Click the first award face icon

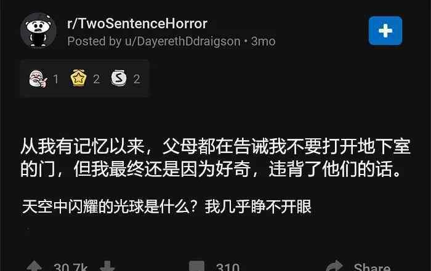38,79
